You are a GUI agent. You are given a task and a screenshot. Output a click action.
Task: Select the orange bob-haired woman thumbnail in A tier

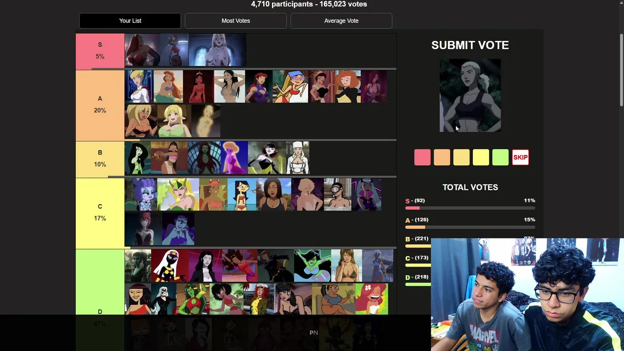pyautogui.click(x=348, y=86)
